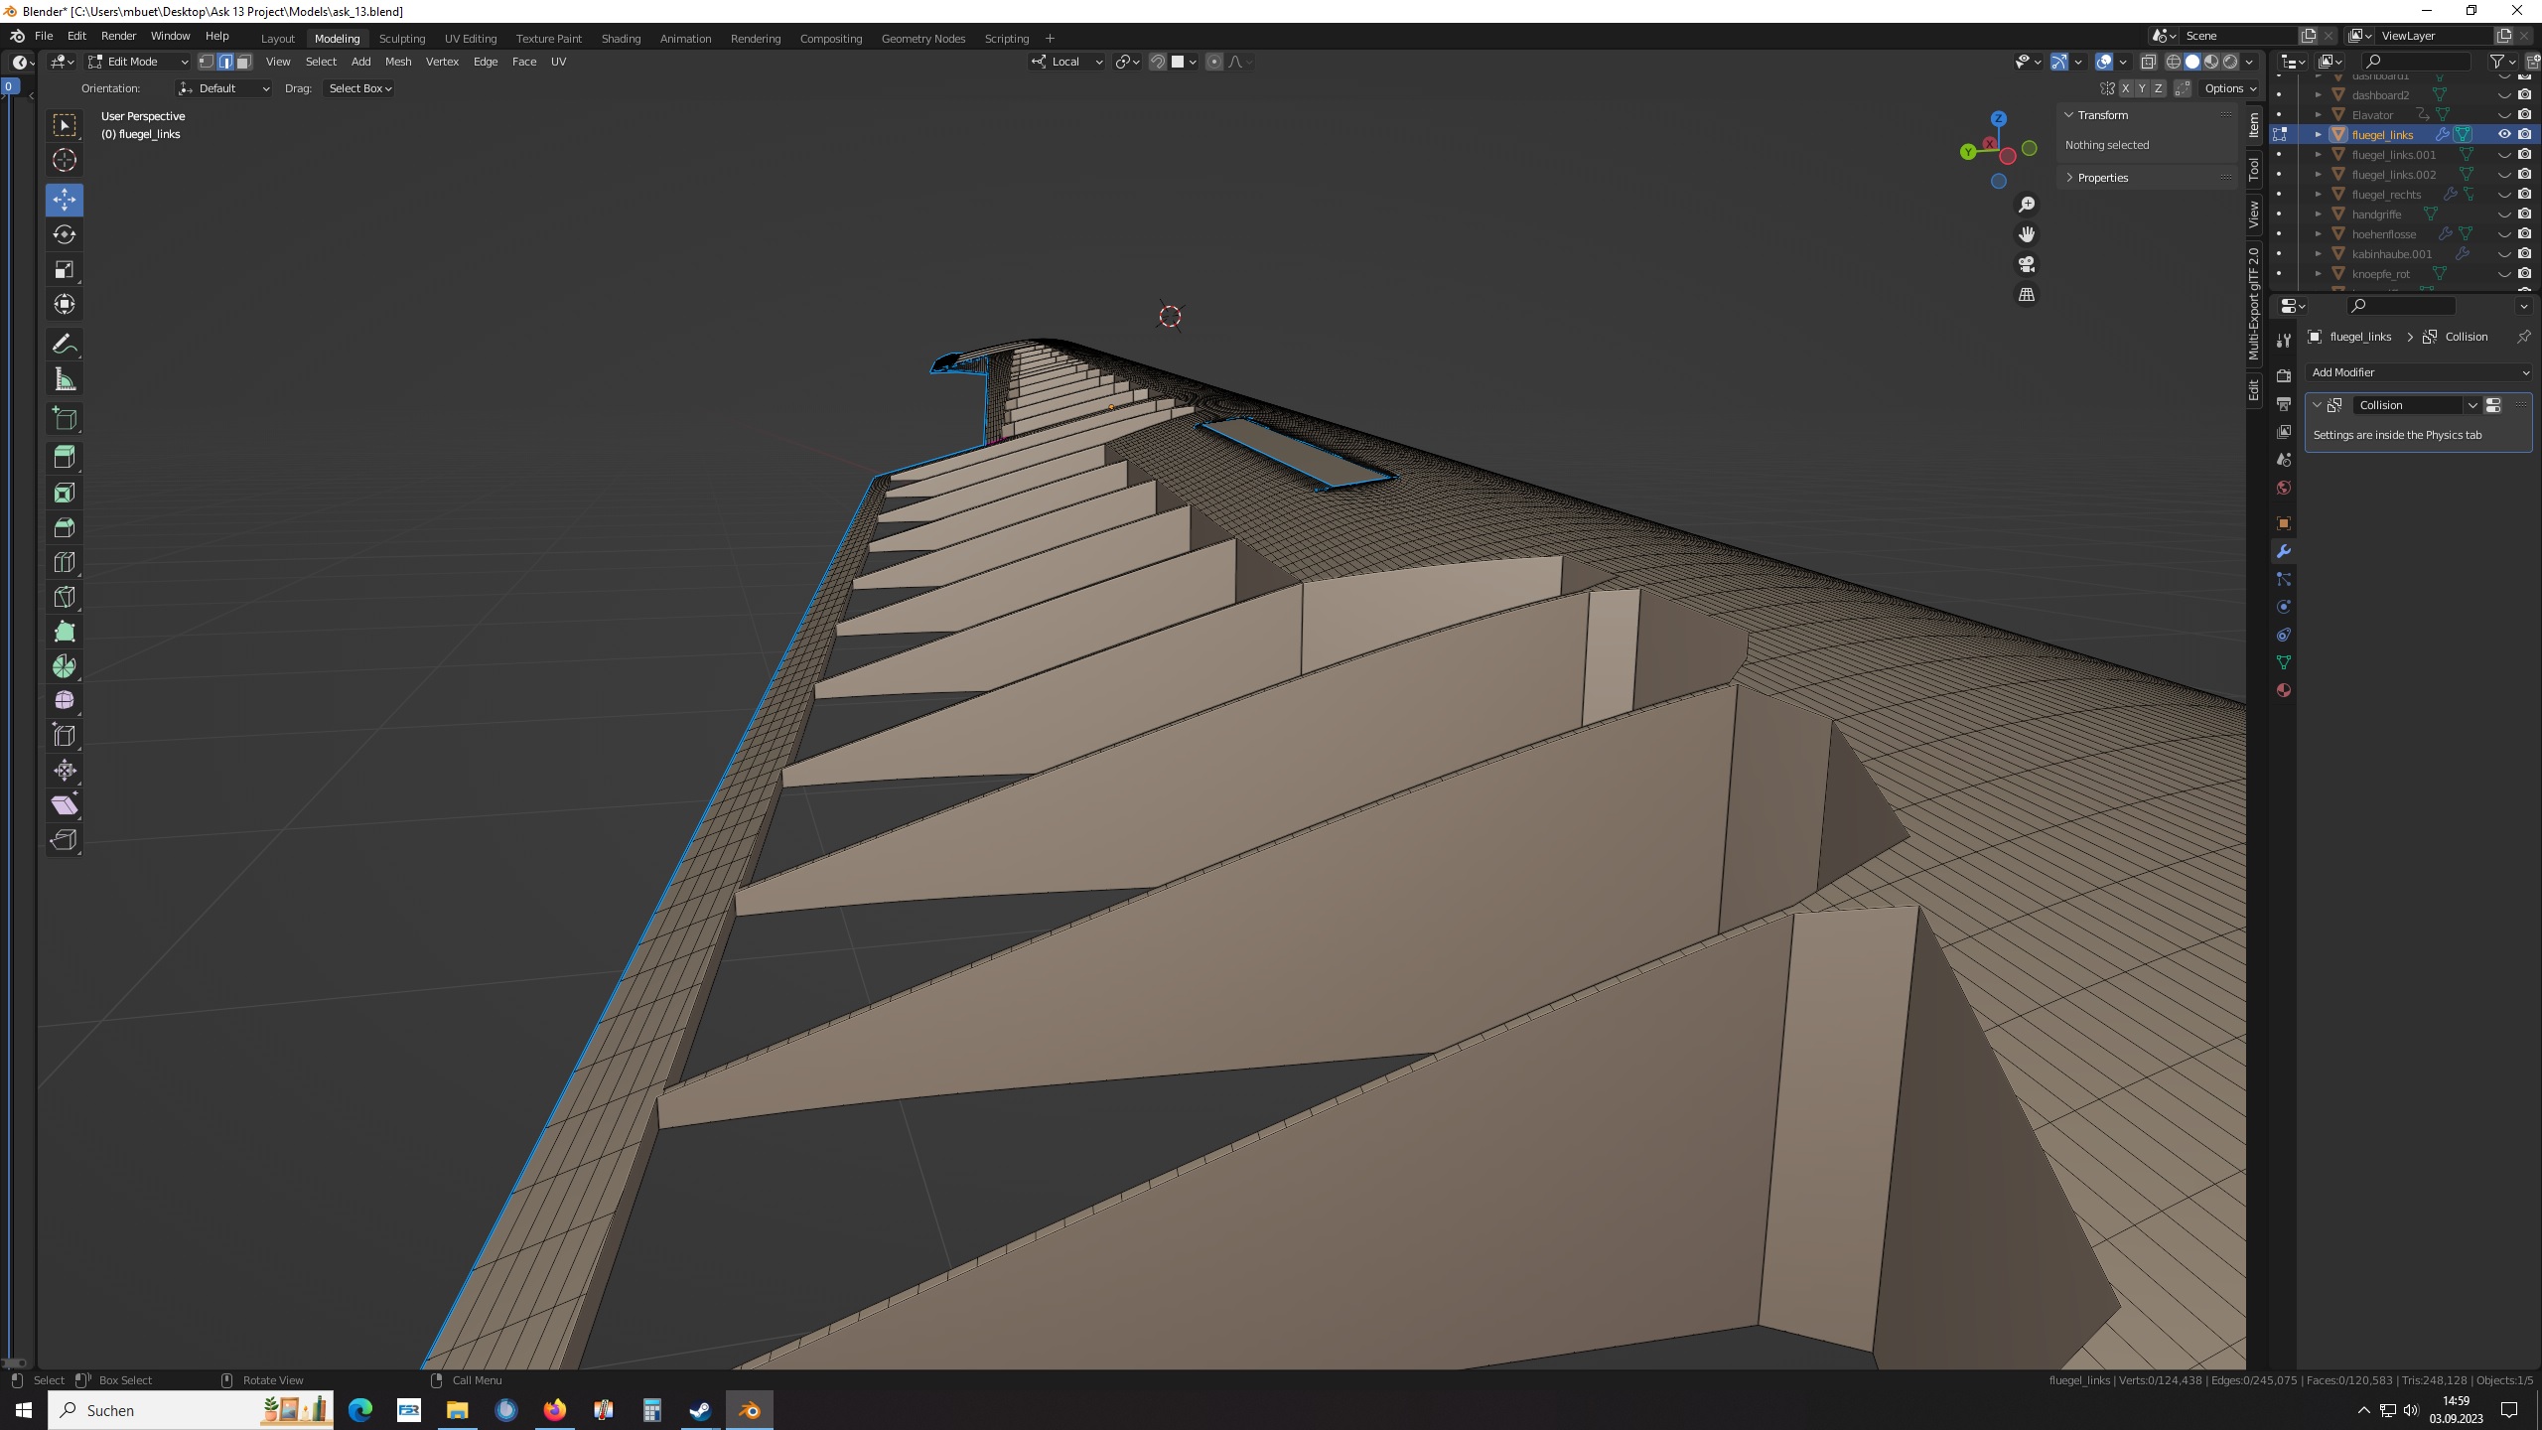The width and height of the screenshot is (2542, 1430).
Task: Select the Measure tool
Action: [x=65, y=379]
